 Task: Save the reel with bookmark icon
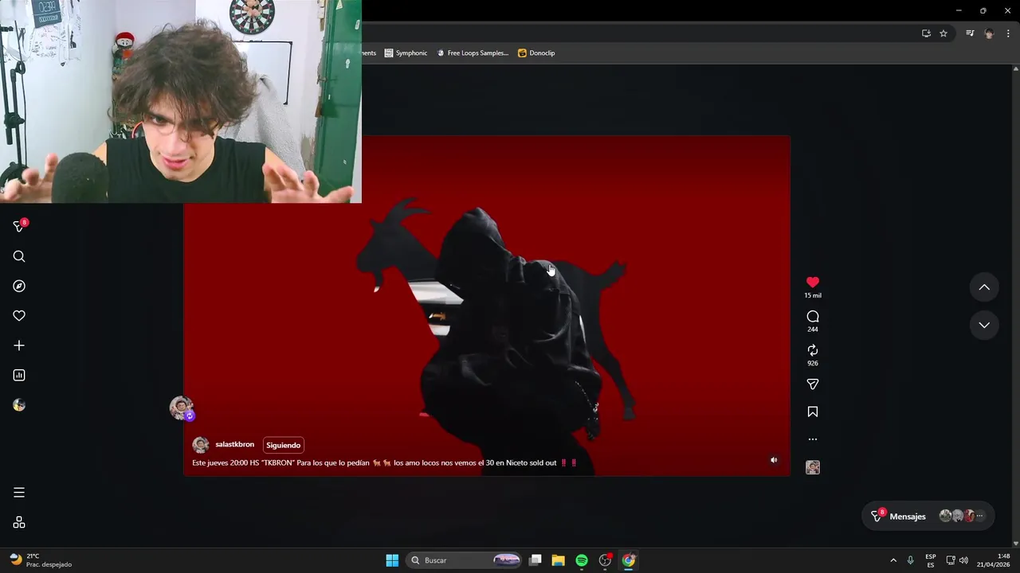tap(813, 411)
